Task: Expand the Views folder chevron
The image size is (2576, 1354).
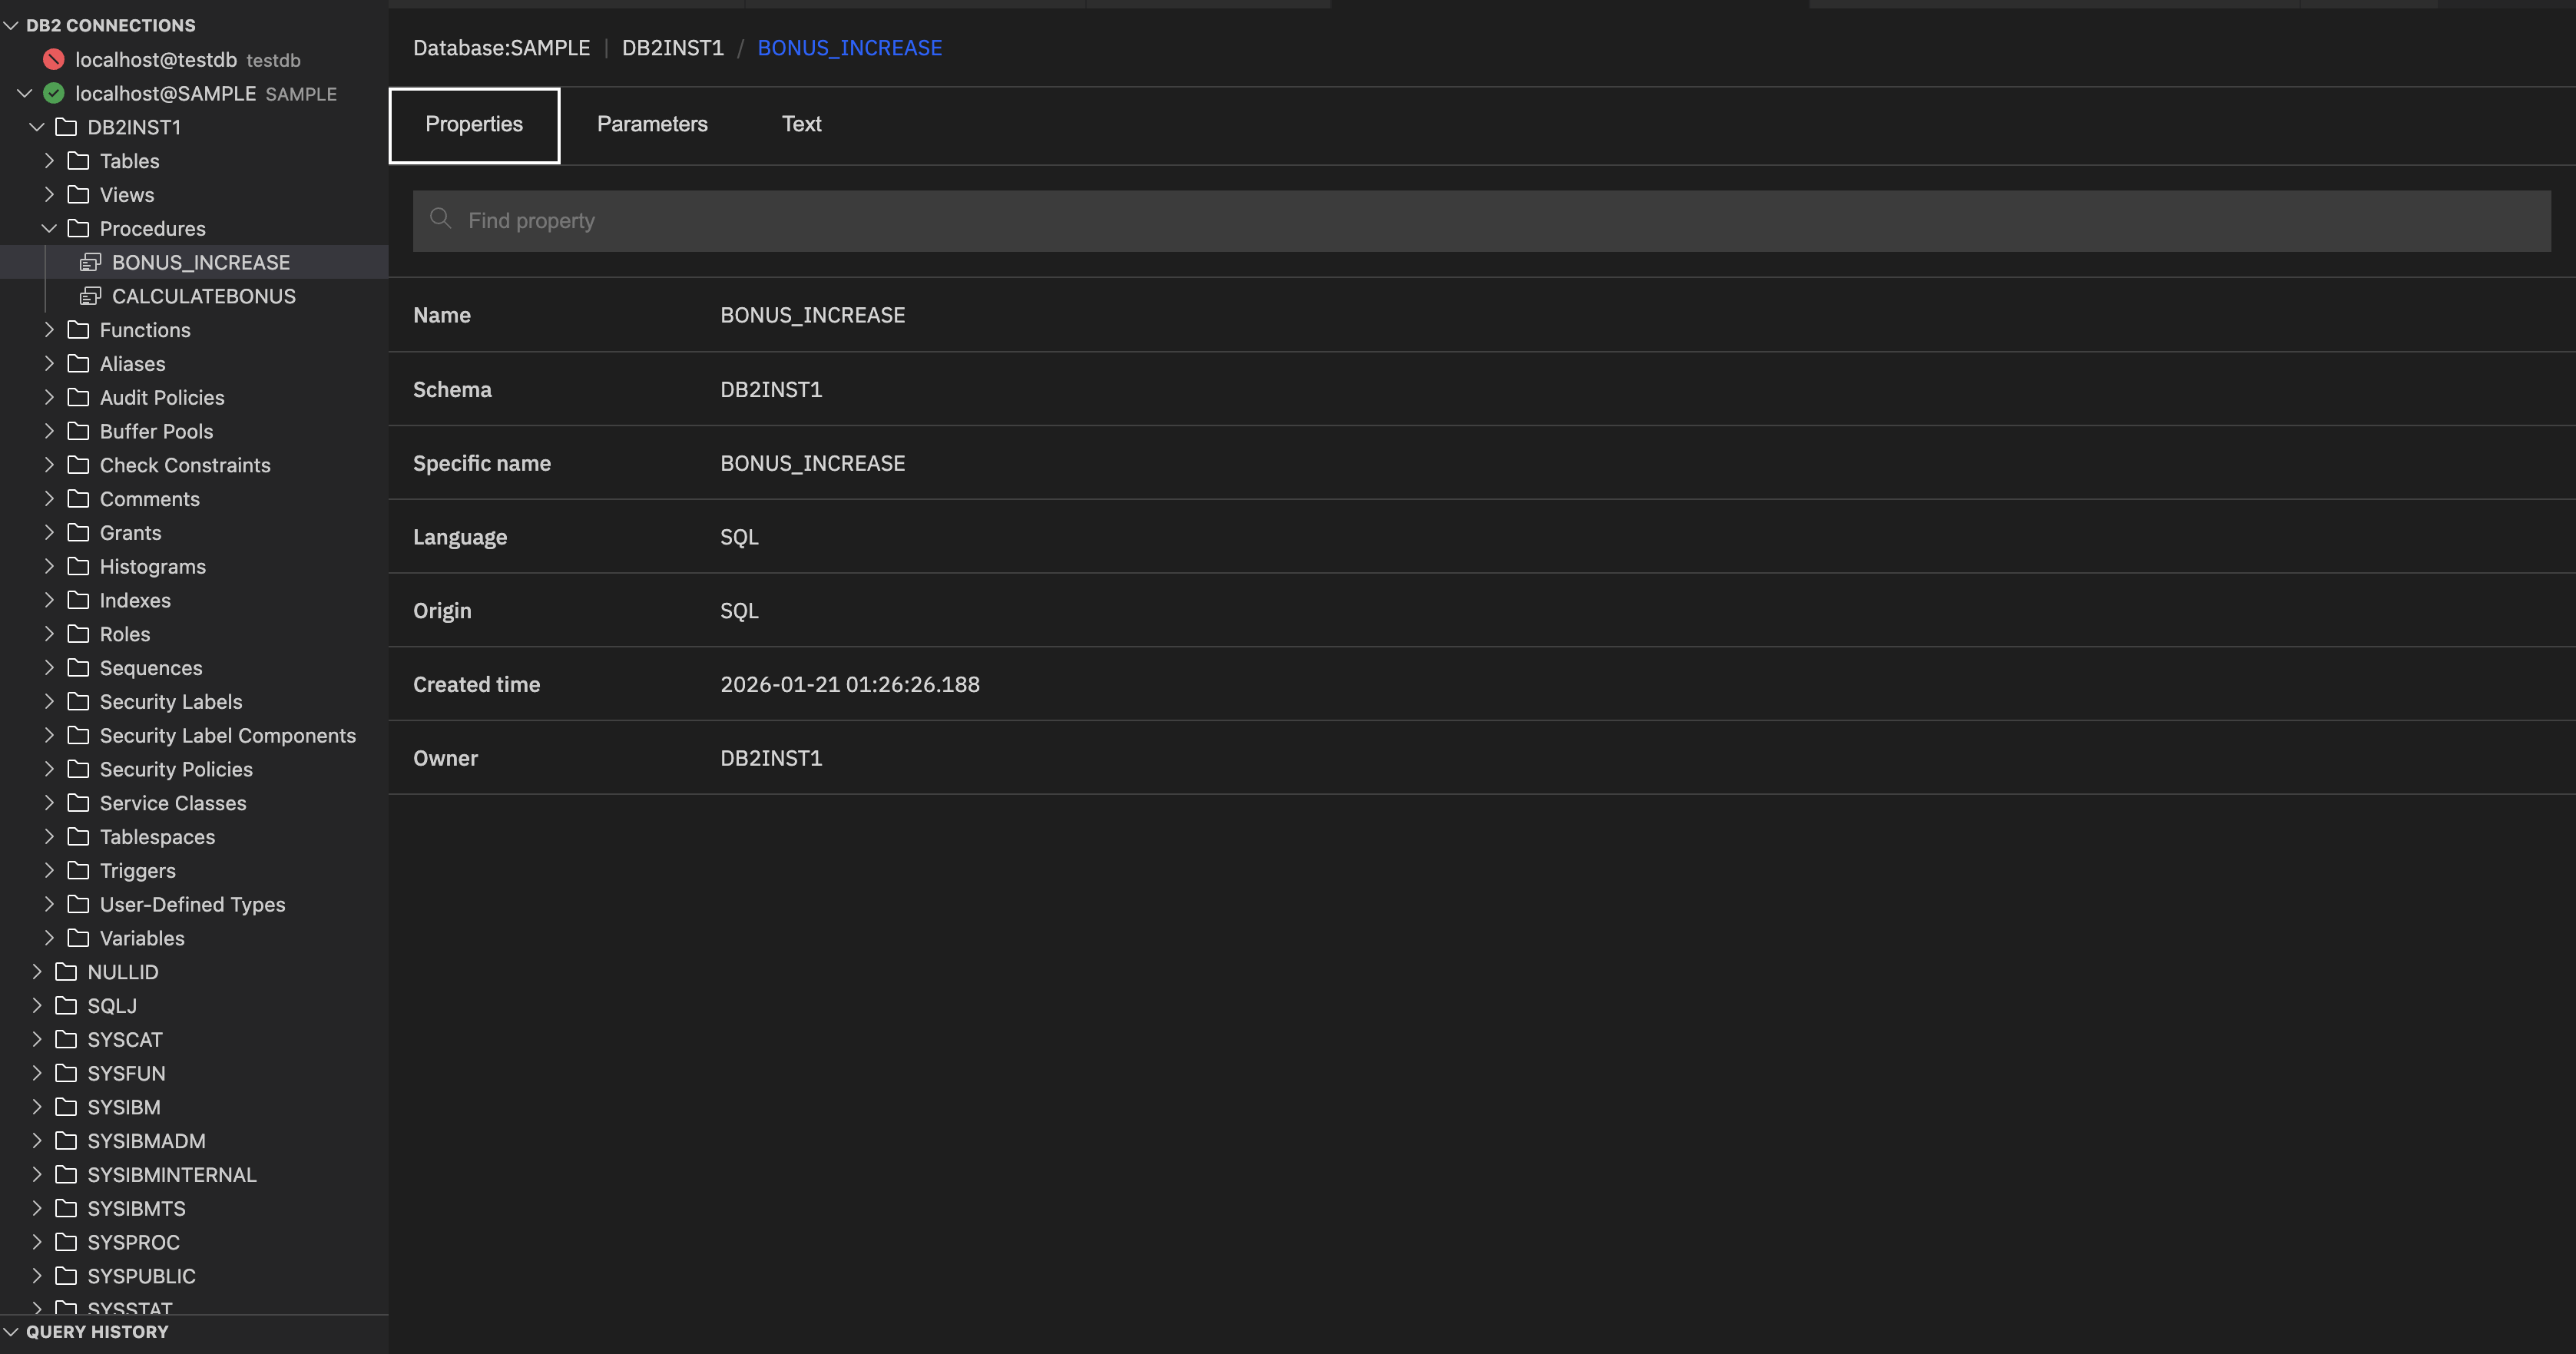Action: click(49, 195)
